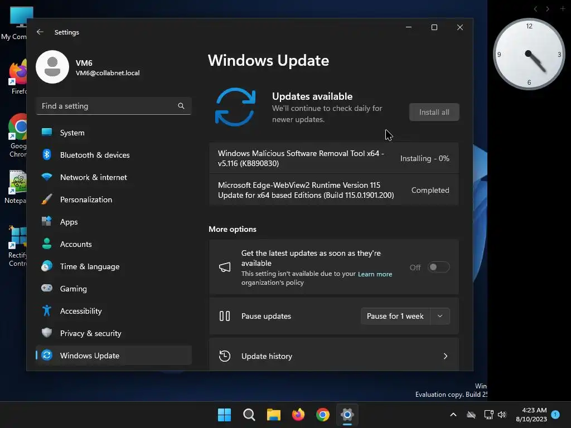Click the Windows Update sync icon in sidebar
This screenshot has width=571, height=428.
click(x=47, y=355)
